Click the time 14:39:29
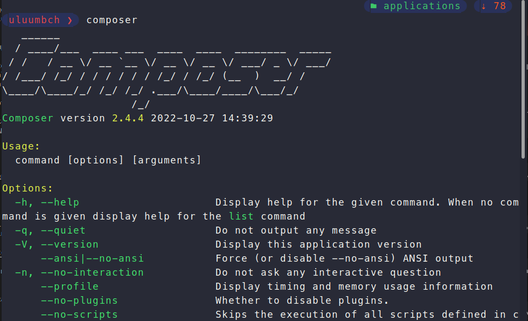528x321 pixels. [248, 118]
